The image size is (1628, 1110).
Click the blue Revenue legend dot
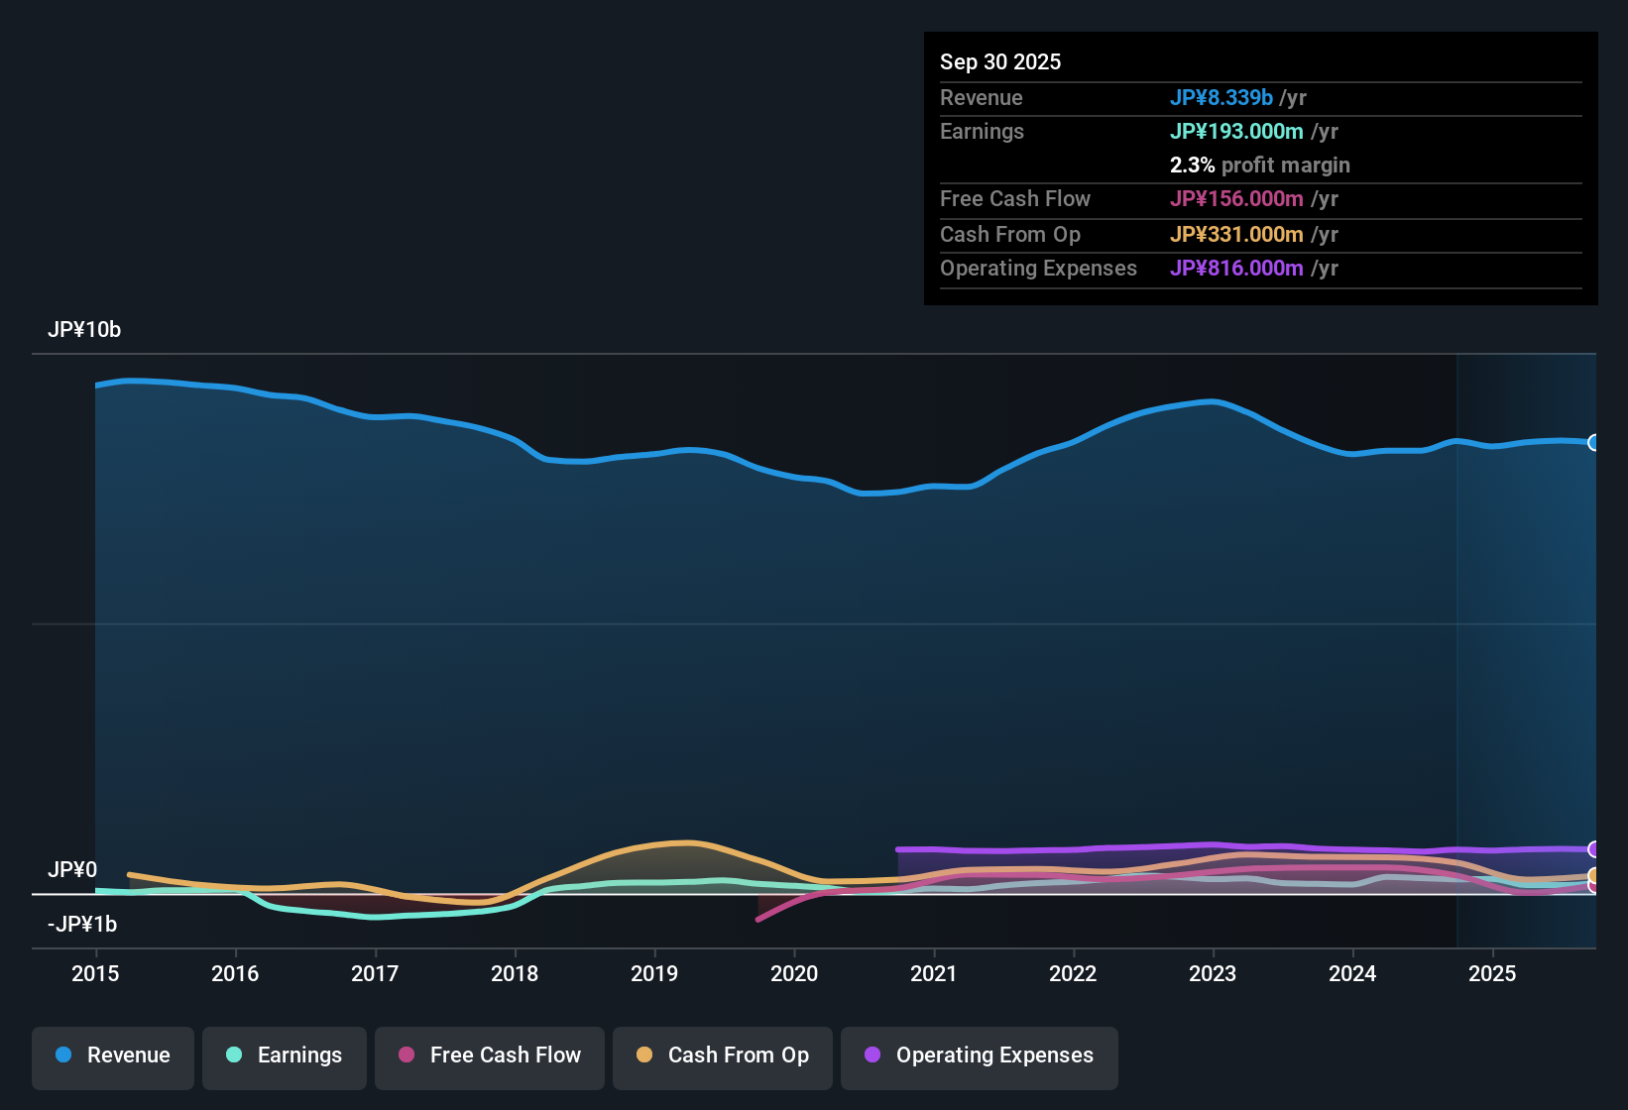[x=63, y=1055]
